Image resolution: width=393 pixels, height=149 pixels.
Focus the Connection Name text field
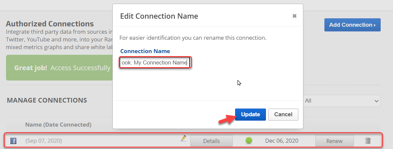pos(155,62)
